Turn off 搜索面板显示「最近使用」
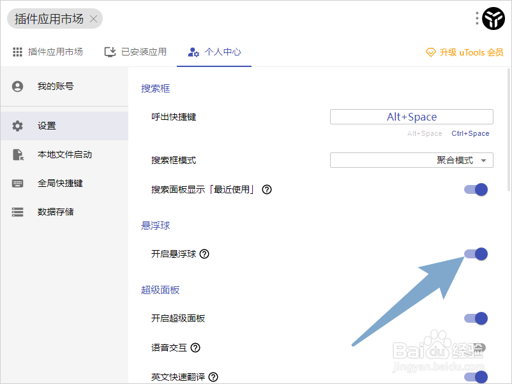 476,189
